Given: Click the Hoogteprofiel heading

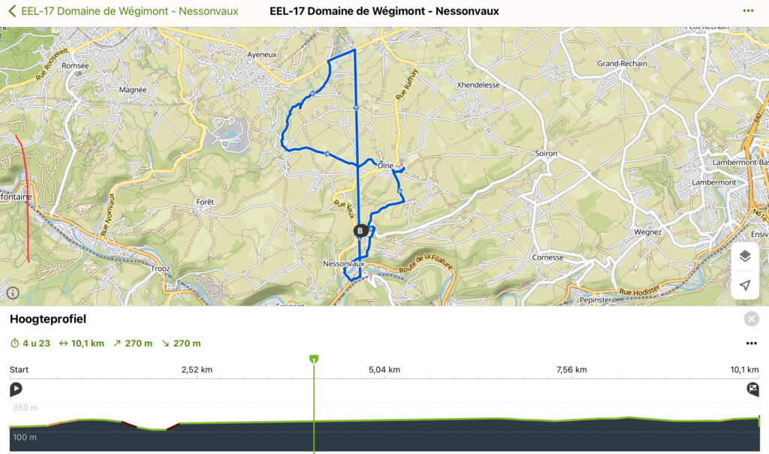Looking at the screenshot, I should tap(48, 320).
